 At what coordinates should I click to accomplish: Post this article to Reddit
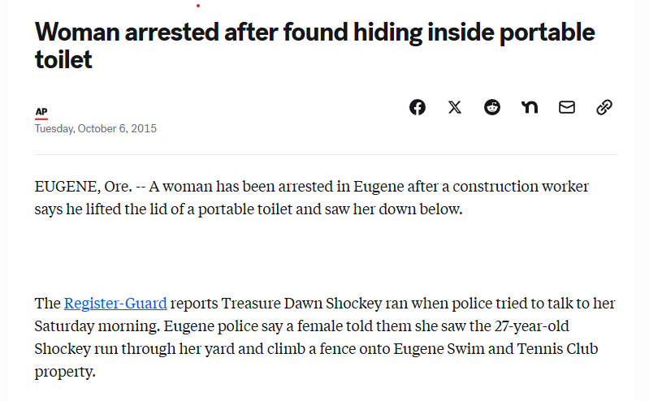pyautogui.click(x=492, y=107)
